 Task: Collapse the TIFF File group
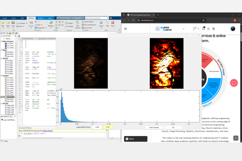click(x=1, y=104)
